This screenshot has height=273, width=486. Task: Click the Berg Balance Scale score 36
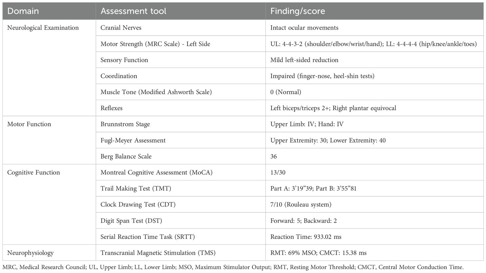pos(274,157)
